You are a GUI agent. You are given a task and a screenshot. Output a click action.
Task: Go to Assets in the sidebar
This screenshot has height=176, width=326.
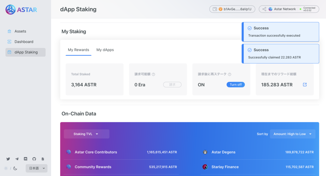click(x=25, y=31)
